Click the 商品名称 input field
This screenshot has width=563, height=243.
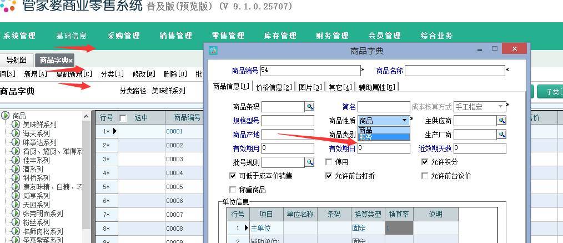455,71
